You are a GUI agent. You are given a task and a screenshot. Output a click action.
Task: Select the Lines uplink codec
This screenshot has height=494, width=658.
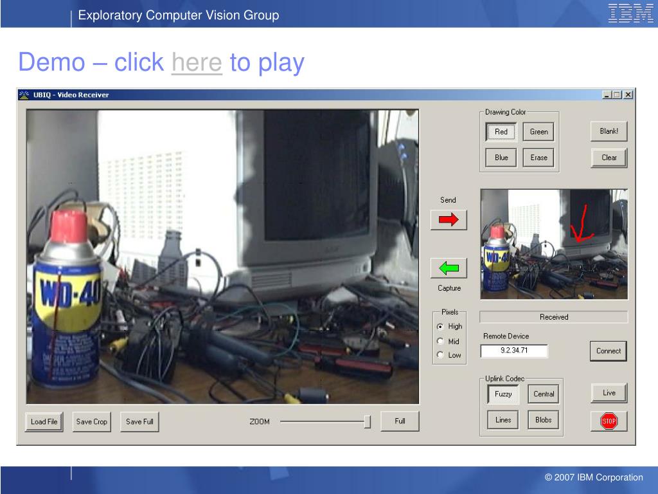coord(503,419)
